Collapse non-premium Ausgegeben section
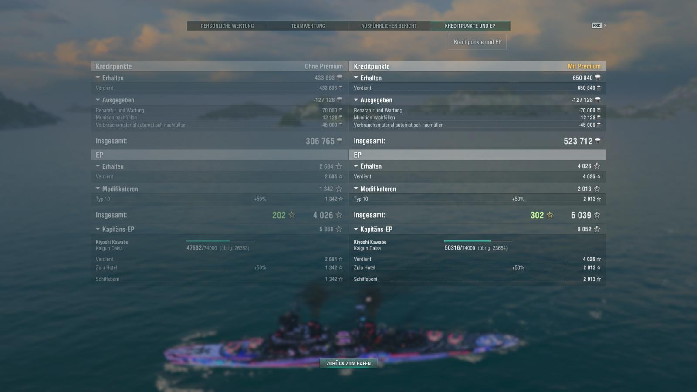Viewport: 697px width, 392px height. 98,100
